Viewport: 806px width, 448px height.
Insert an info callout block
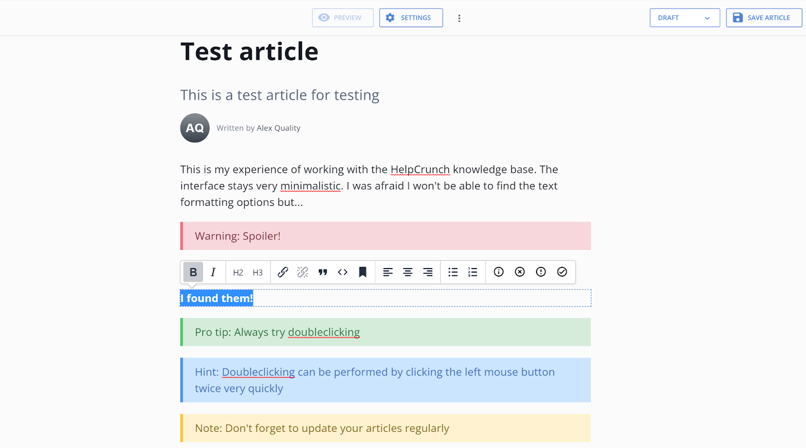click(499, 272)
